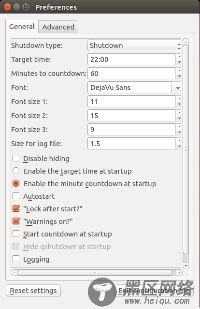Screen dimensions: 200x309
Task: Select the General tab
Action: tap(22, 27)
